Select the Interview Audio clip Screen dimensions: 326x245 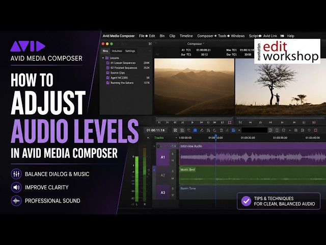(253, 154)
